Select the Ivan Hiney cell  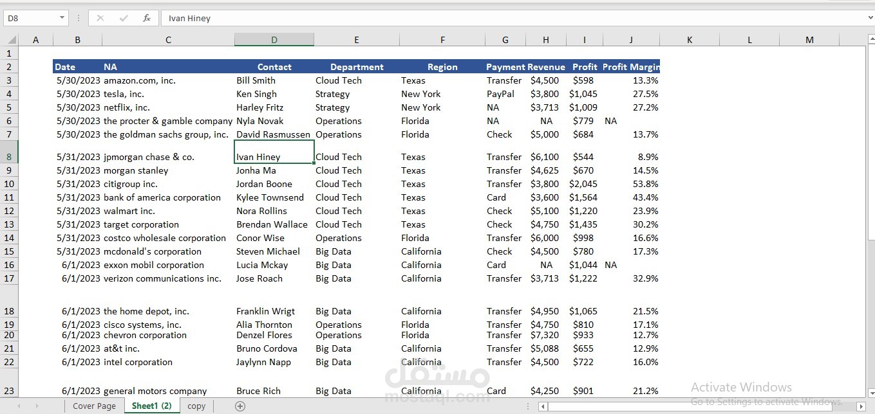[x=274, y=152]
